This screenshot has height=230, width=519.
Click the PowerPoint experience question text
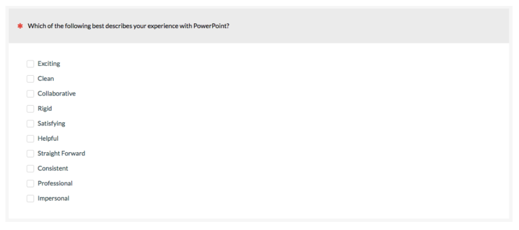click(x=129, y=26)
